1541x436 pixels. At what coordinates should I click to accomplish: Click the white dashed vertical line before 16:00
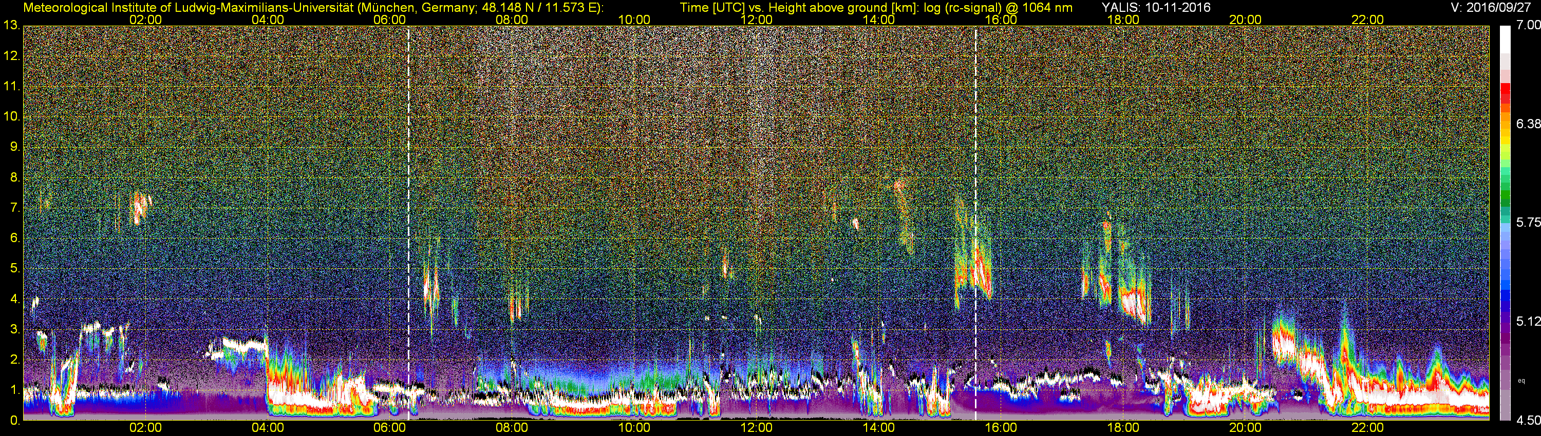tap(975, 223)
